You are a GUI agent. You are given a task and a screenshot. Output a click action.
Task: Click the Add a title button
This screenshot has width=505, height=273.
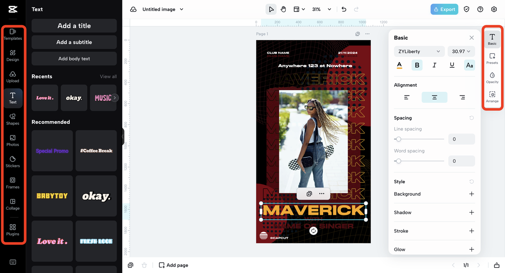tap(74, 26)
